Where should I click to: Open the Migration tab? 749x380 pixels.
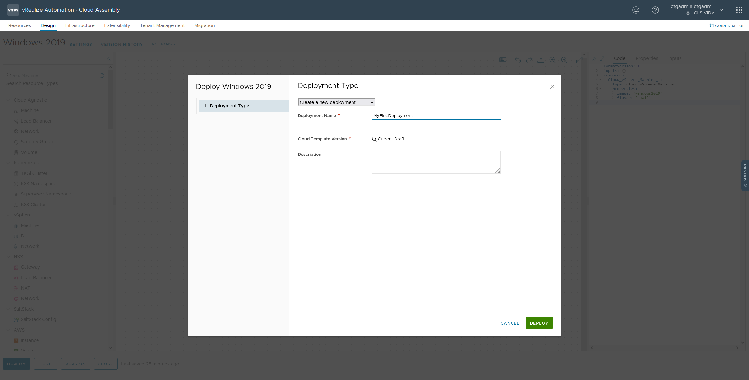[x=205, y=25]
